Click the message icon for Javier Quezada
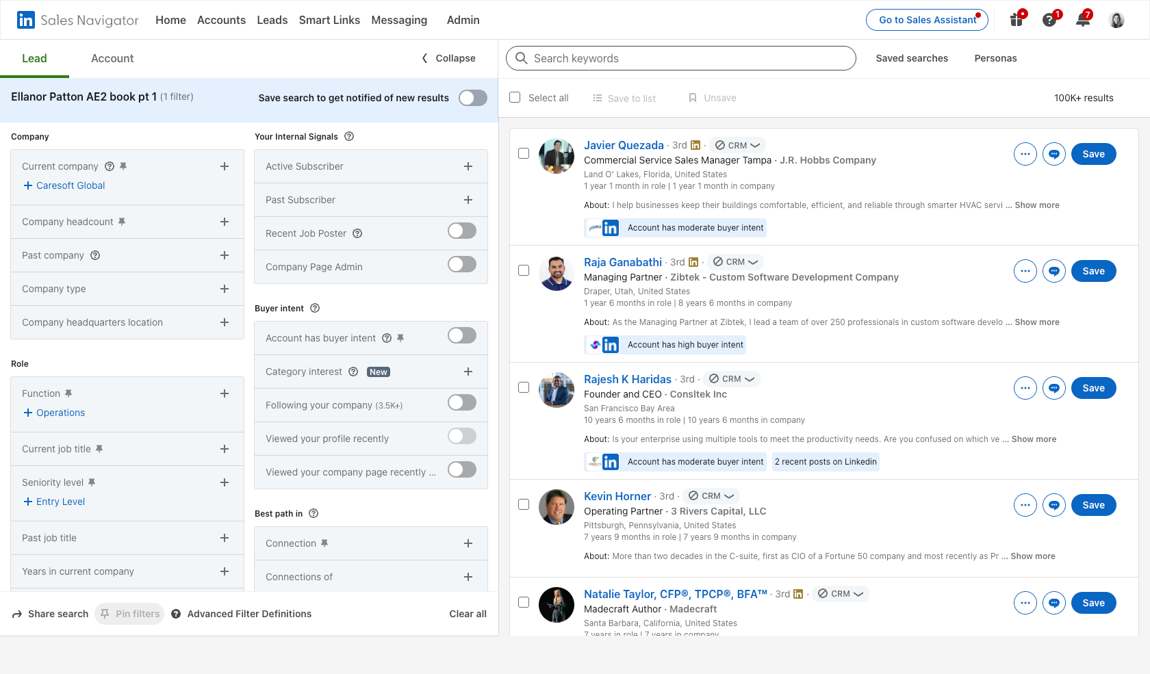Screen dimensions: 1150x674 [1054, 154]
